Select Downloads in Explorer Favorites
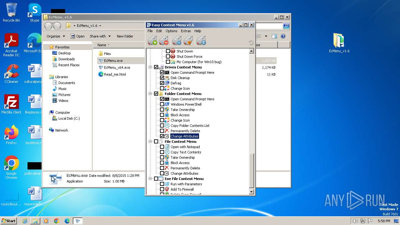The image size is (400, 225). [x=67, y=59]
